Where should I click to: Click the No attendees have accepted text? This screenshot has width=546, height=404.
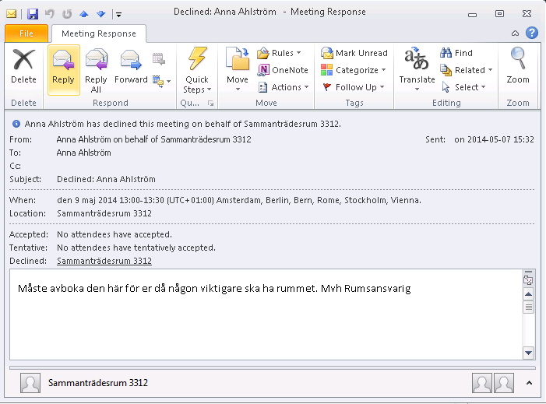tap(114, 234)
